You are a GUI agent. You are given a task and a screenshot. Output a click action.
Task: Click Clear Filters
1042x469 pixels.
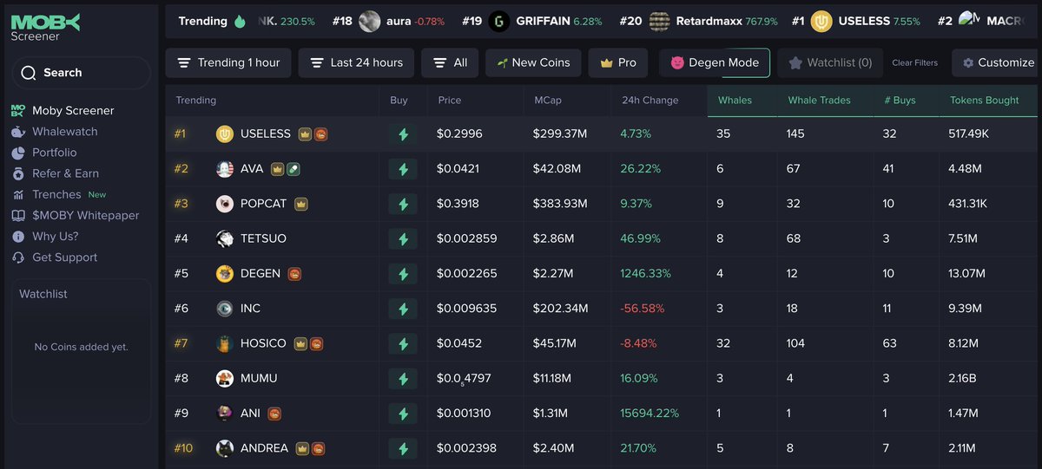click(x=914, y=63)
